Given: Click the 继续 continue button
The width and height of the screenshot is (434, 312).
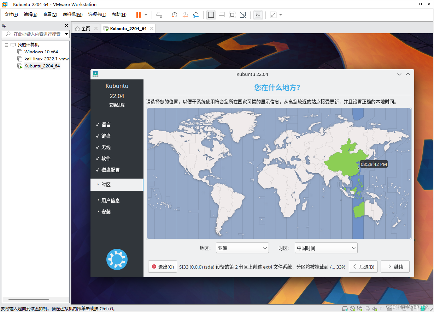Looking at the screenshot, I should tap(395, 267).
